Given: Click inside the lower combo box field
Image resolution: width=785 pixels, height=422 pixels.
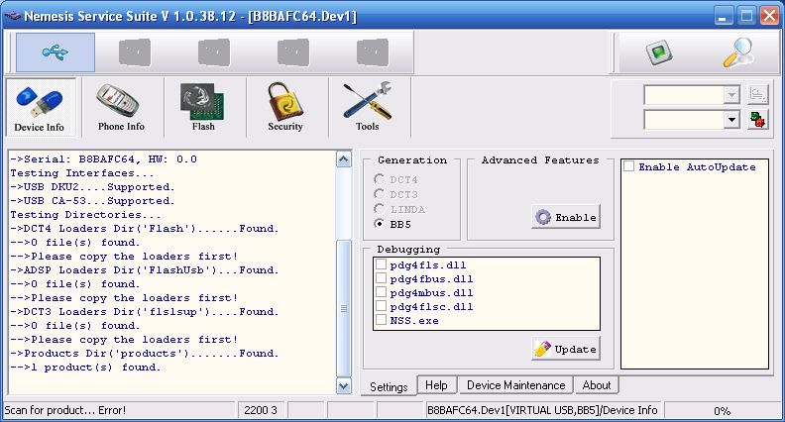Looking at the screenshot, I should 684,120.
